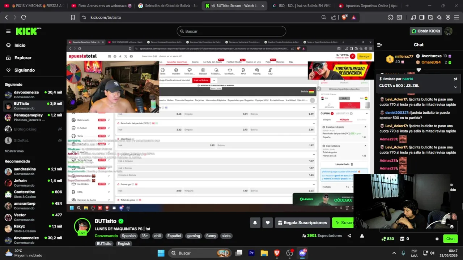
Task: Open the KICKs points balance 830
Action: (388, 239)
